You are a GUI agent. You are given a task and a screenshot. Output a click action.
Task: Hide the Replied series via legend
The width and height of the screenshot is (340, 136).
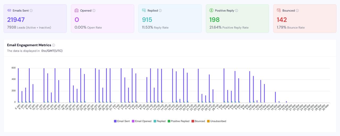click(159, 121)
